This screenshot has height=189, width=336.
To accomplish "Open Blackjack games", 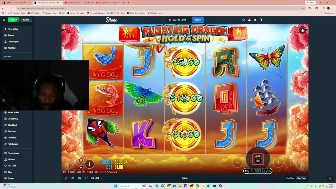I will [12, 125].
